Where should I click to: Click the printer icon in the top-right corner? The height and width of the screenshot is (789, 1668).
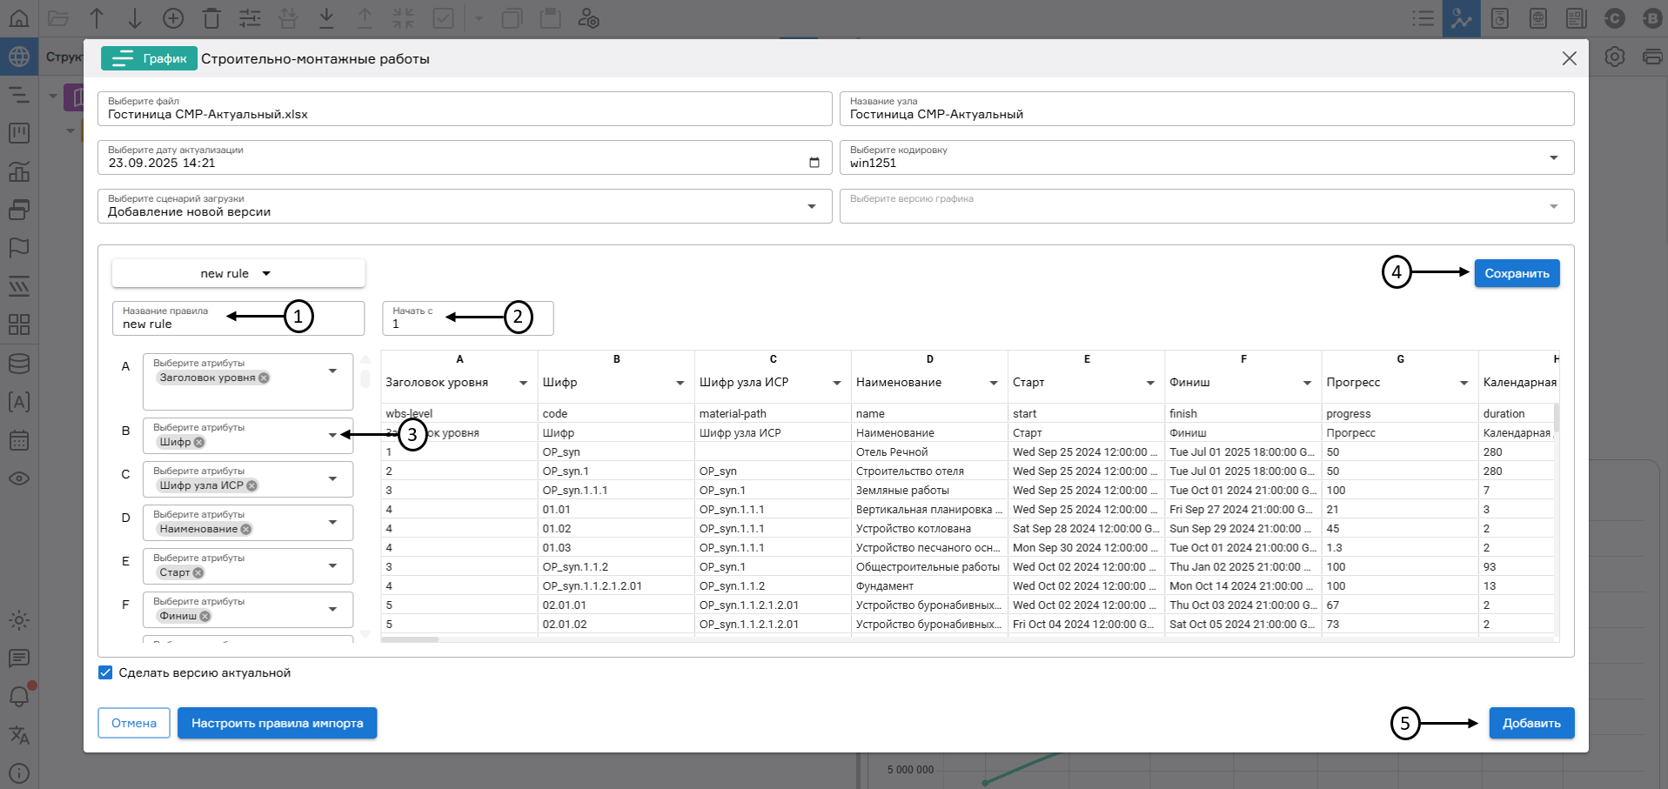coord(1652,55)
